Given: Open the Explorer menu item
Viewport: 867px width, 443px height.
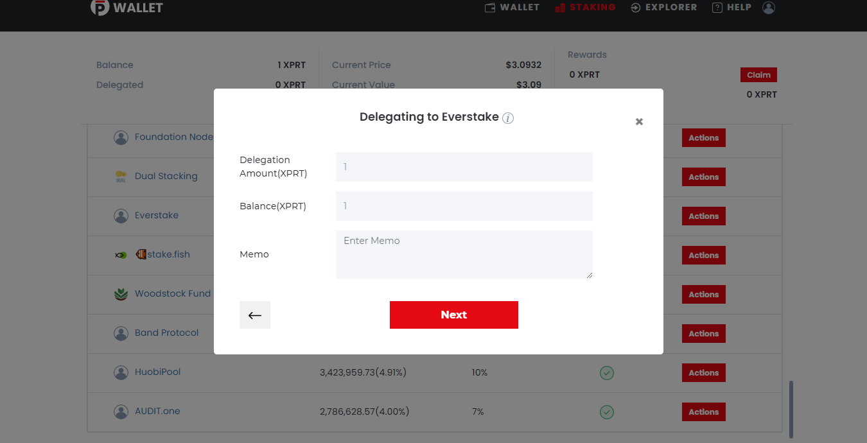Looking at the screenshot, I should [x=664, y=8].
